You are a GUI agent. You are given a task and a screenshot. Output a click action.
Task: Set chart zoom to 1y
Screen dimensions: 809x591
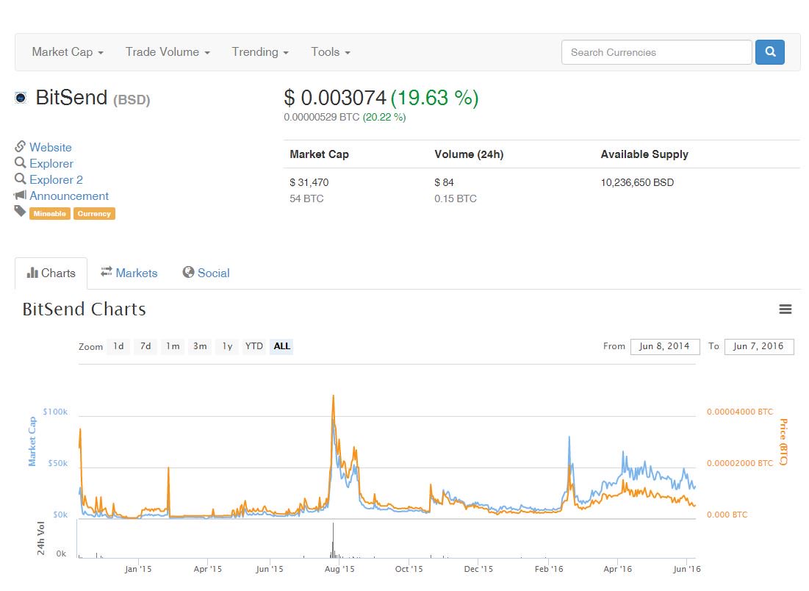pyautogui.click(x=228, y=346)
